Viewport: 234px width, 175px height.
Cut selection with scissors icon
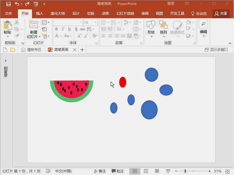(17, 22)
